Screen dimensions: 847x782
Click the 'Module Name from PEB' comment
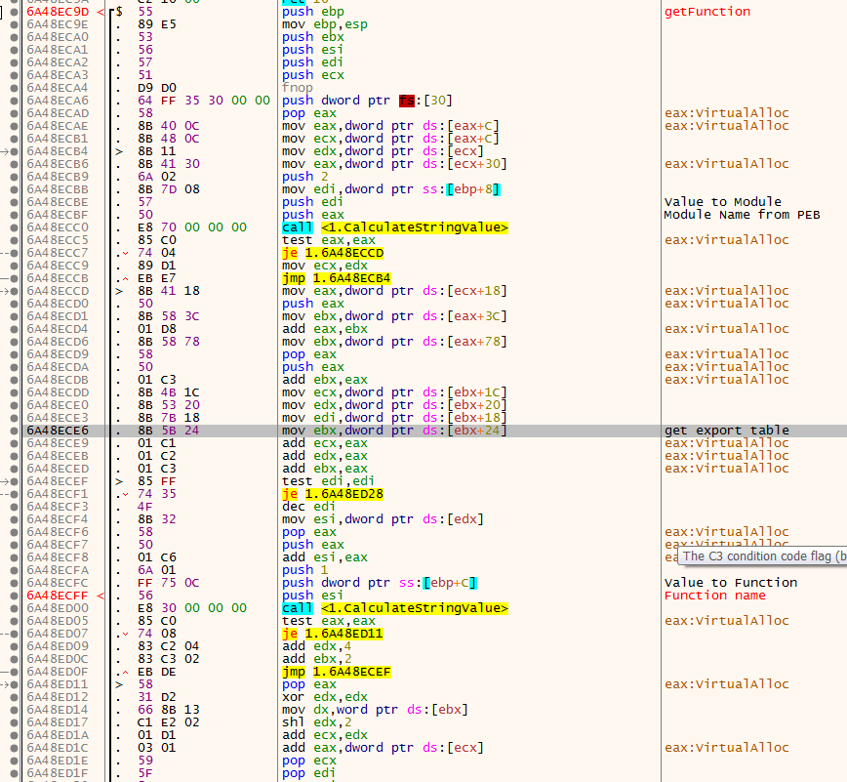tap(741, 215)
